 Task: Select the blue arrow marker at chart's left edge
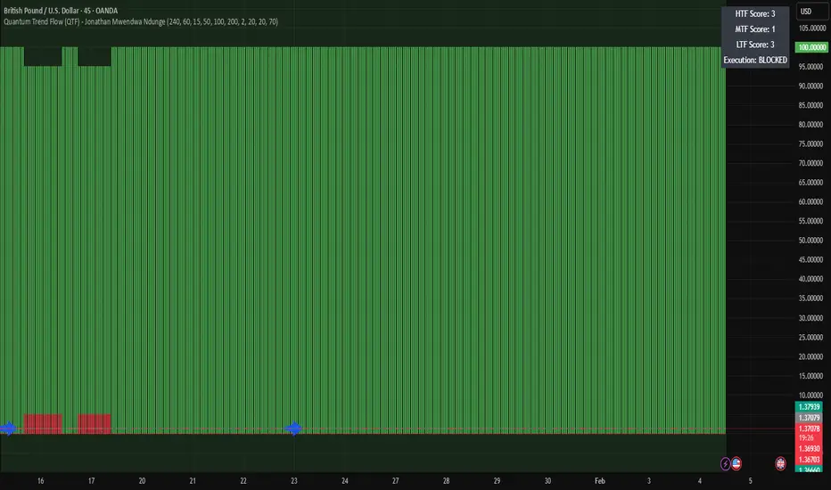coord(8,429)
